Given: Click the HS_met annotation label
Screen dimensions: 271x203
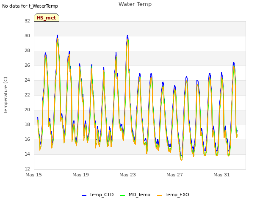Looking at the screenshot, I should pyautogui.click(x=47, y=18).
